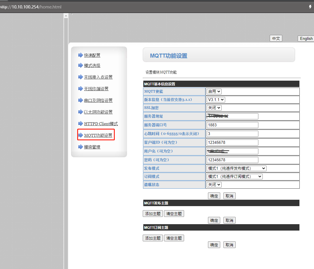Viewport: 314px width, 269px height.
Task: Click 添加主题 under MQTT发布主题
Action: 153,214
